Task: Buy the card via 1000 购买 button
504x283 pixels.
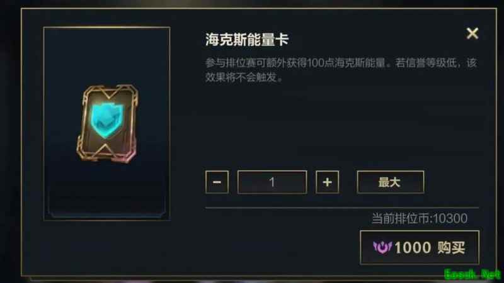Action: [x=420, y=247]
